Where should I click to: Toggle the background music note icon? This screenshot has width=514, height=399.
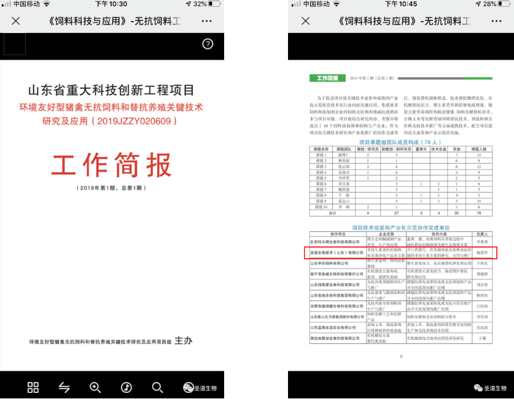(x=127, y=387)
